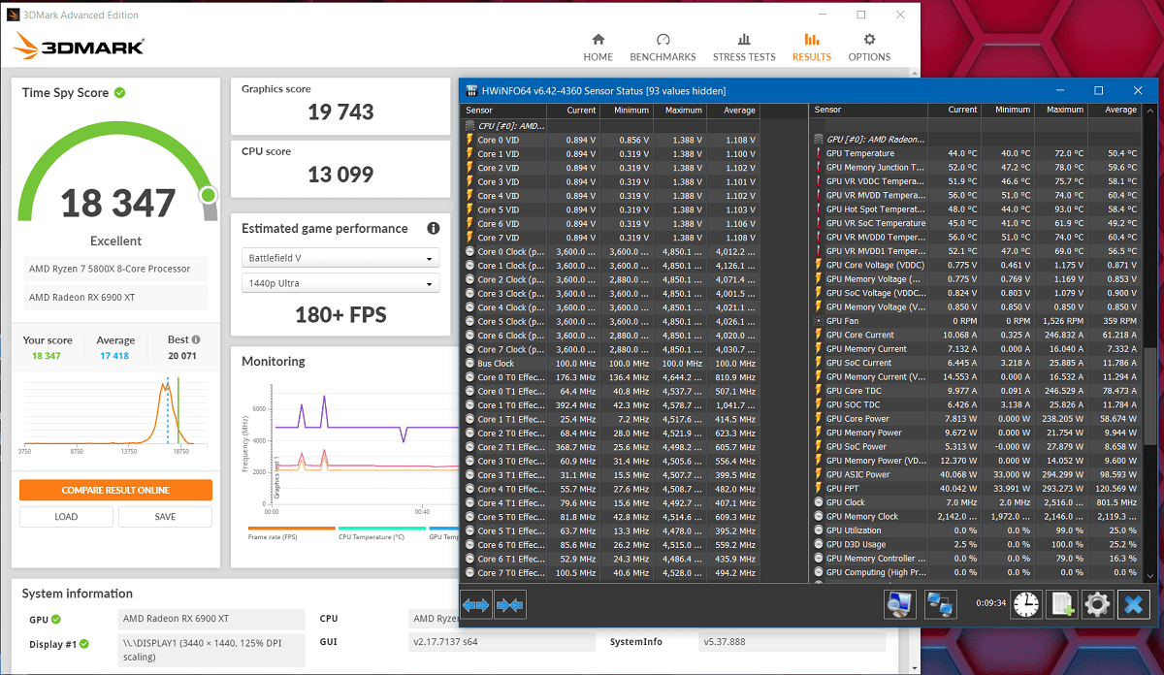Click the lightning icon on Core 0 VID row
Image resolution: width=1164 pixels, height=675 pixels.
(470, 140)
